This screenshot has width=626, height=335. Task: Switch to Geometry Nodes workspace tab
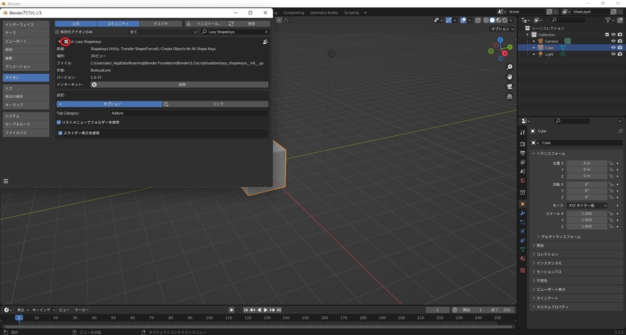324,12
